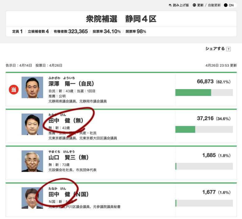The width and height of the screenshot is (242, 219).
Task: Open the photo of 田中 健 (無)
Action: (x=32, y=124)
